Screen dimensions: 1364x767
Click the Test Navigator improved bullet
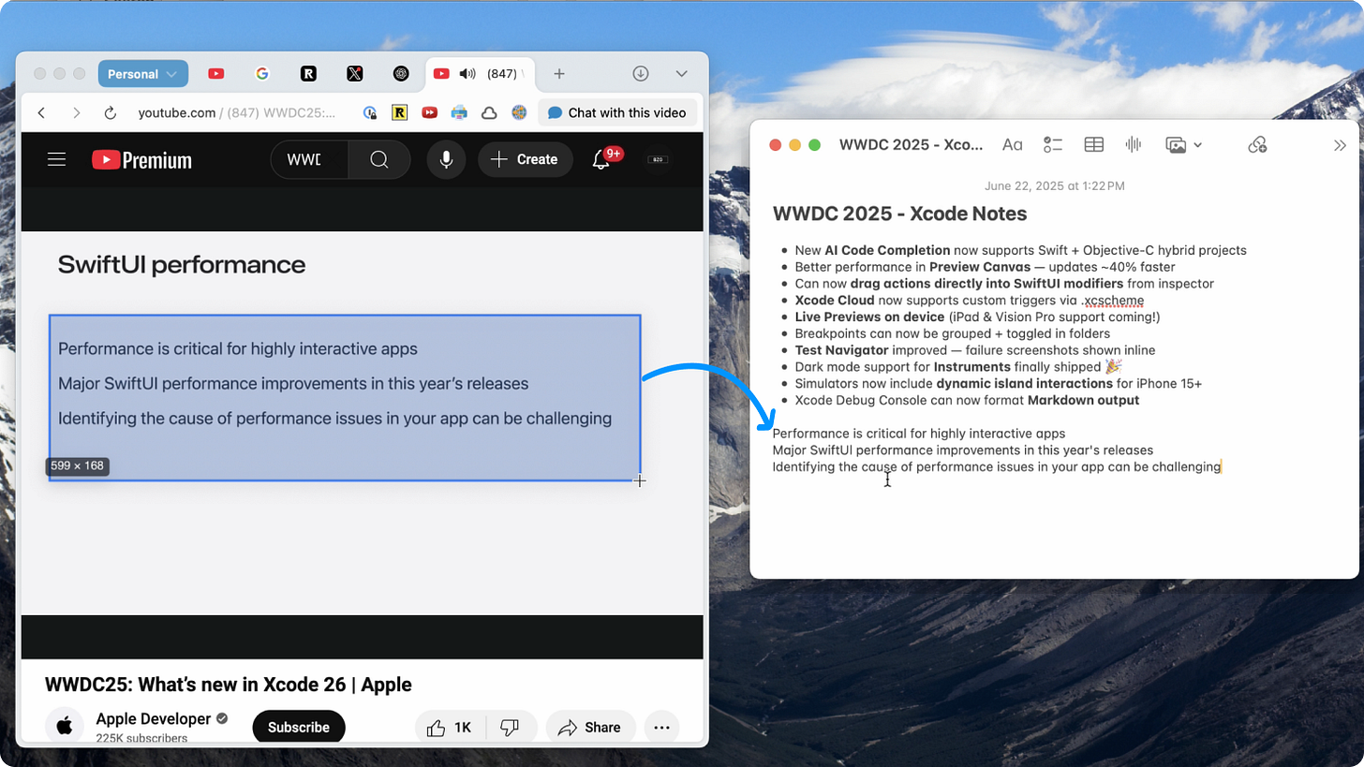974,350
